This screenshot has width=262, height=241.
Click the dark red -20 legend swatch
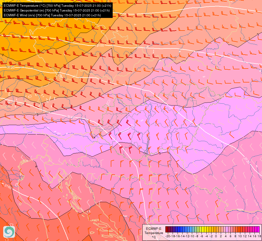tap(166, 229)
